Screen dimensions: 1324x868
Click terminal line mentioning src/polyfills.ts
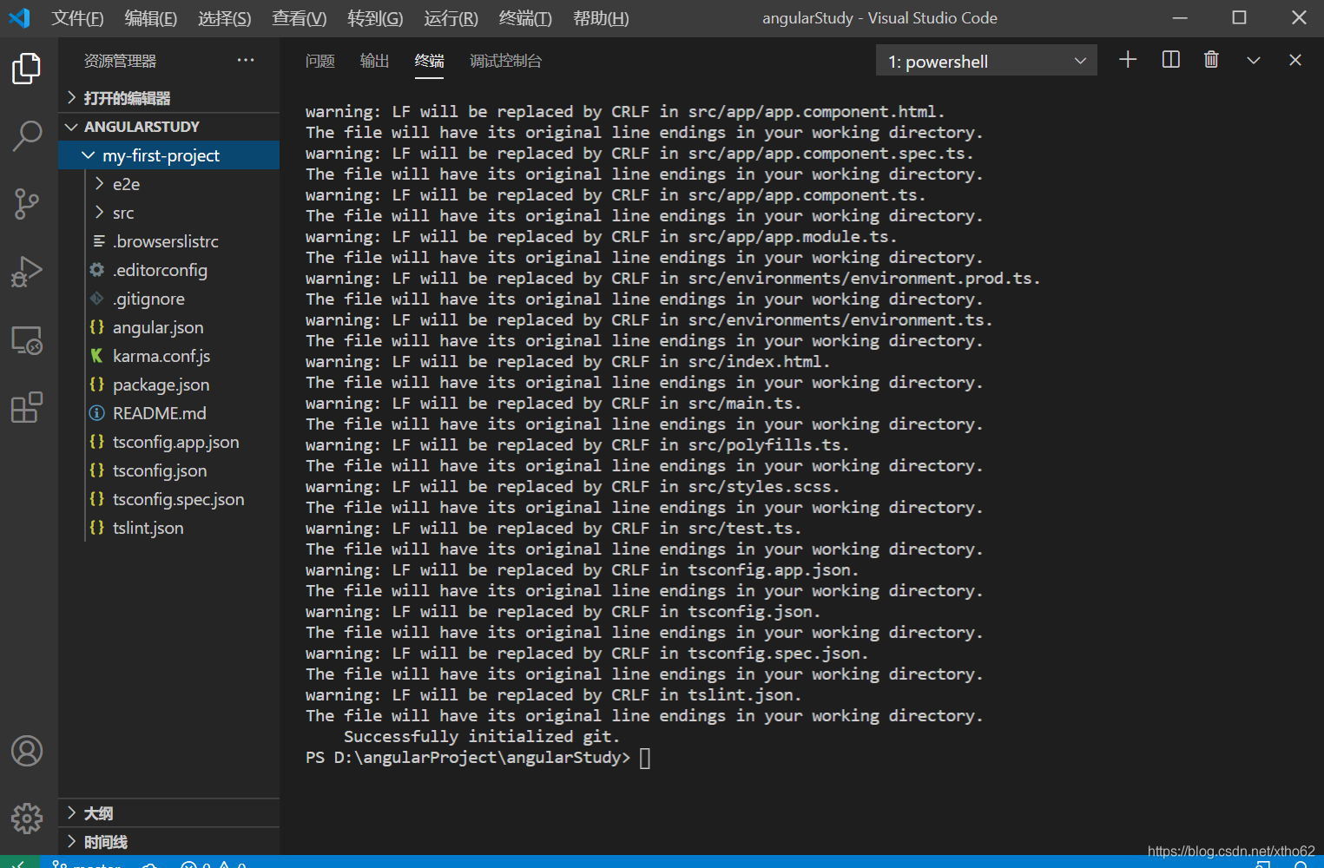point(577,445)
